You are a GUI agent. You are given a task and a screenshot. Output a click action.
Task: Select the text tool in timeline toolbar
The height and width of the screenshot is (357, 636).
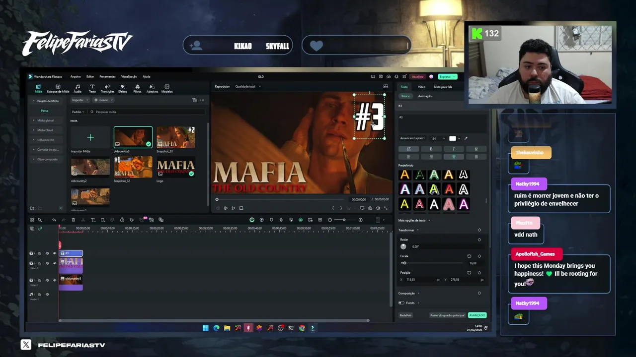coord(92,220)
